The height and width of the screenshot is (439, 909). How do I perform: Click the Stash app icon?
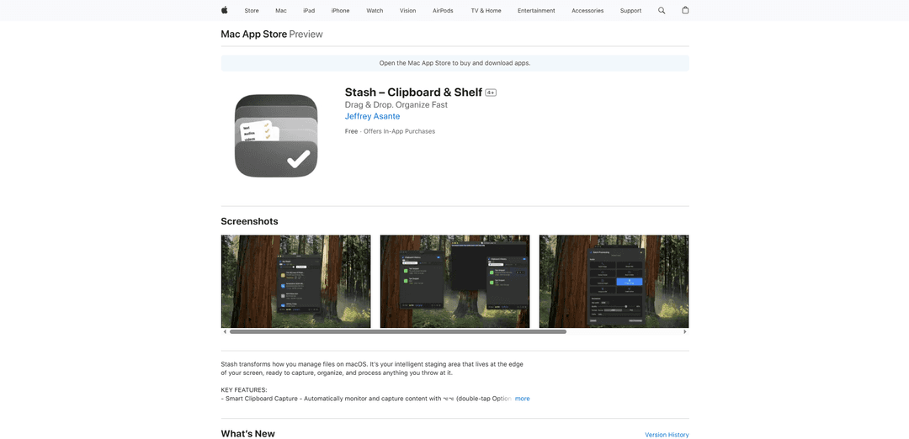pos(276,135)
